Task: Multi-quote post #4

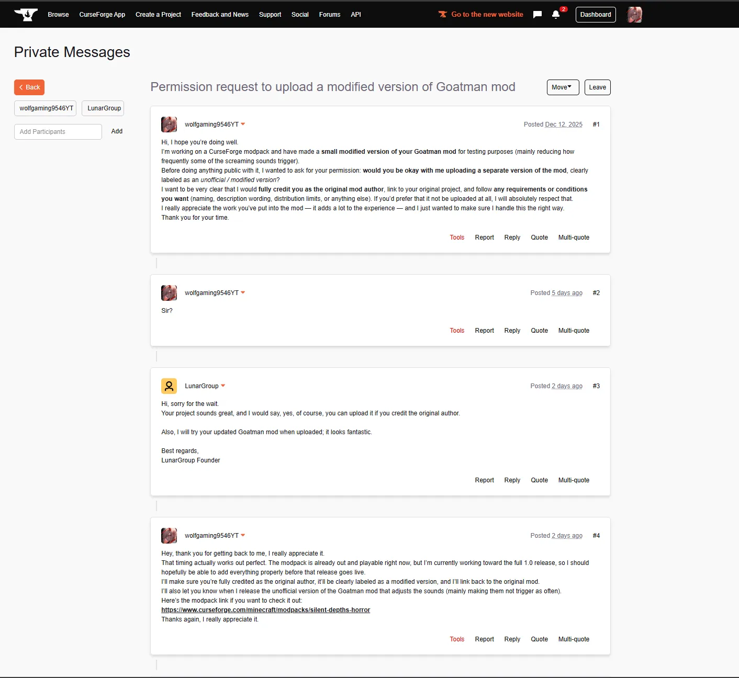Action: coord(574,639)
